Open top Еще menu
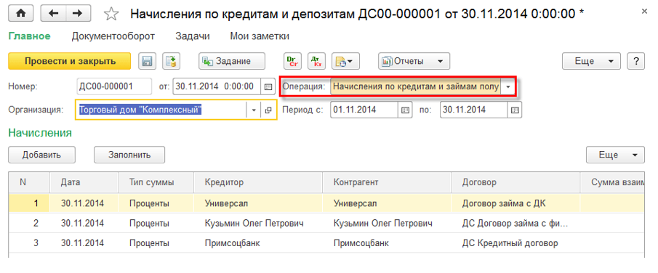Screen dimensions: 658x273 (591, 61)
